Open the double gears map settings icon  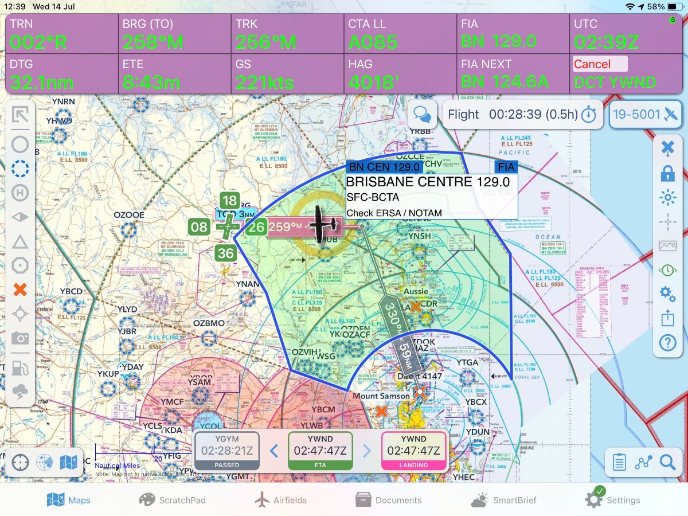click(668, 294)
